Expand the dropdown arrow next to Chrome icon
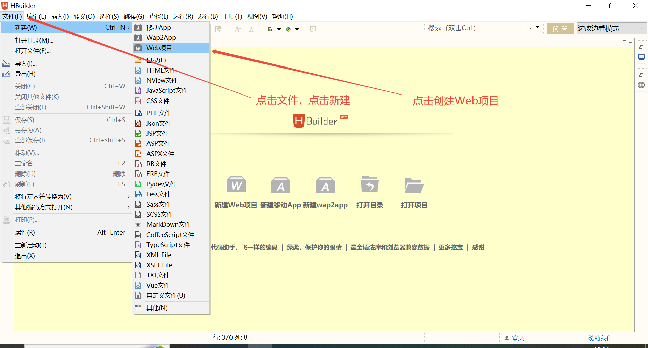This screenshot has height=348, width=648. (297, 29)
